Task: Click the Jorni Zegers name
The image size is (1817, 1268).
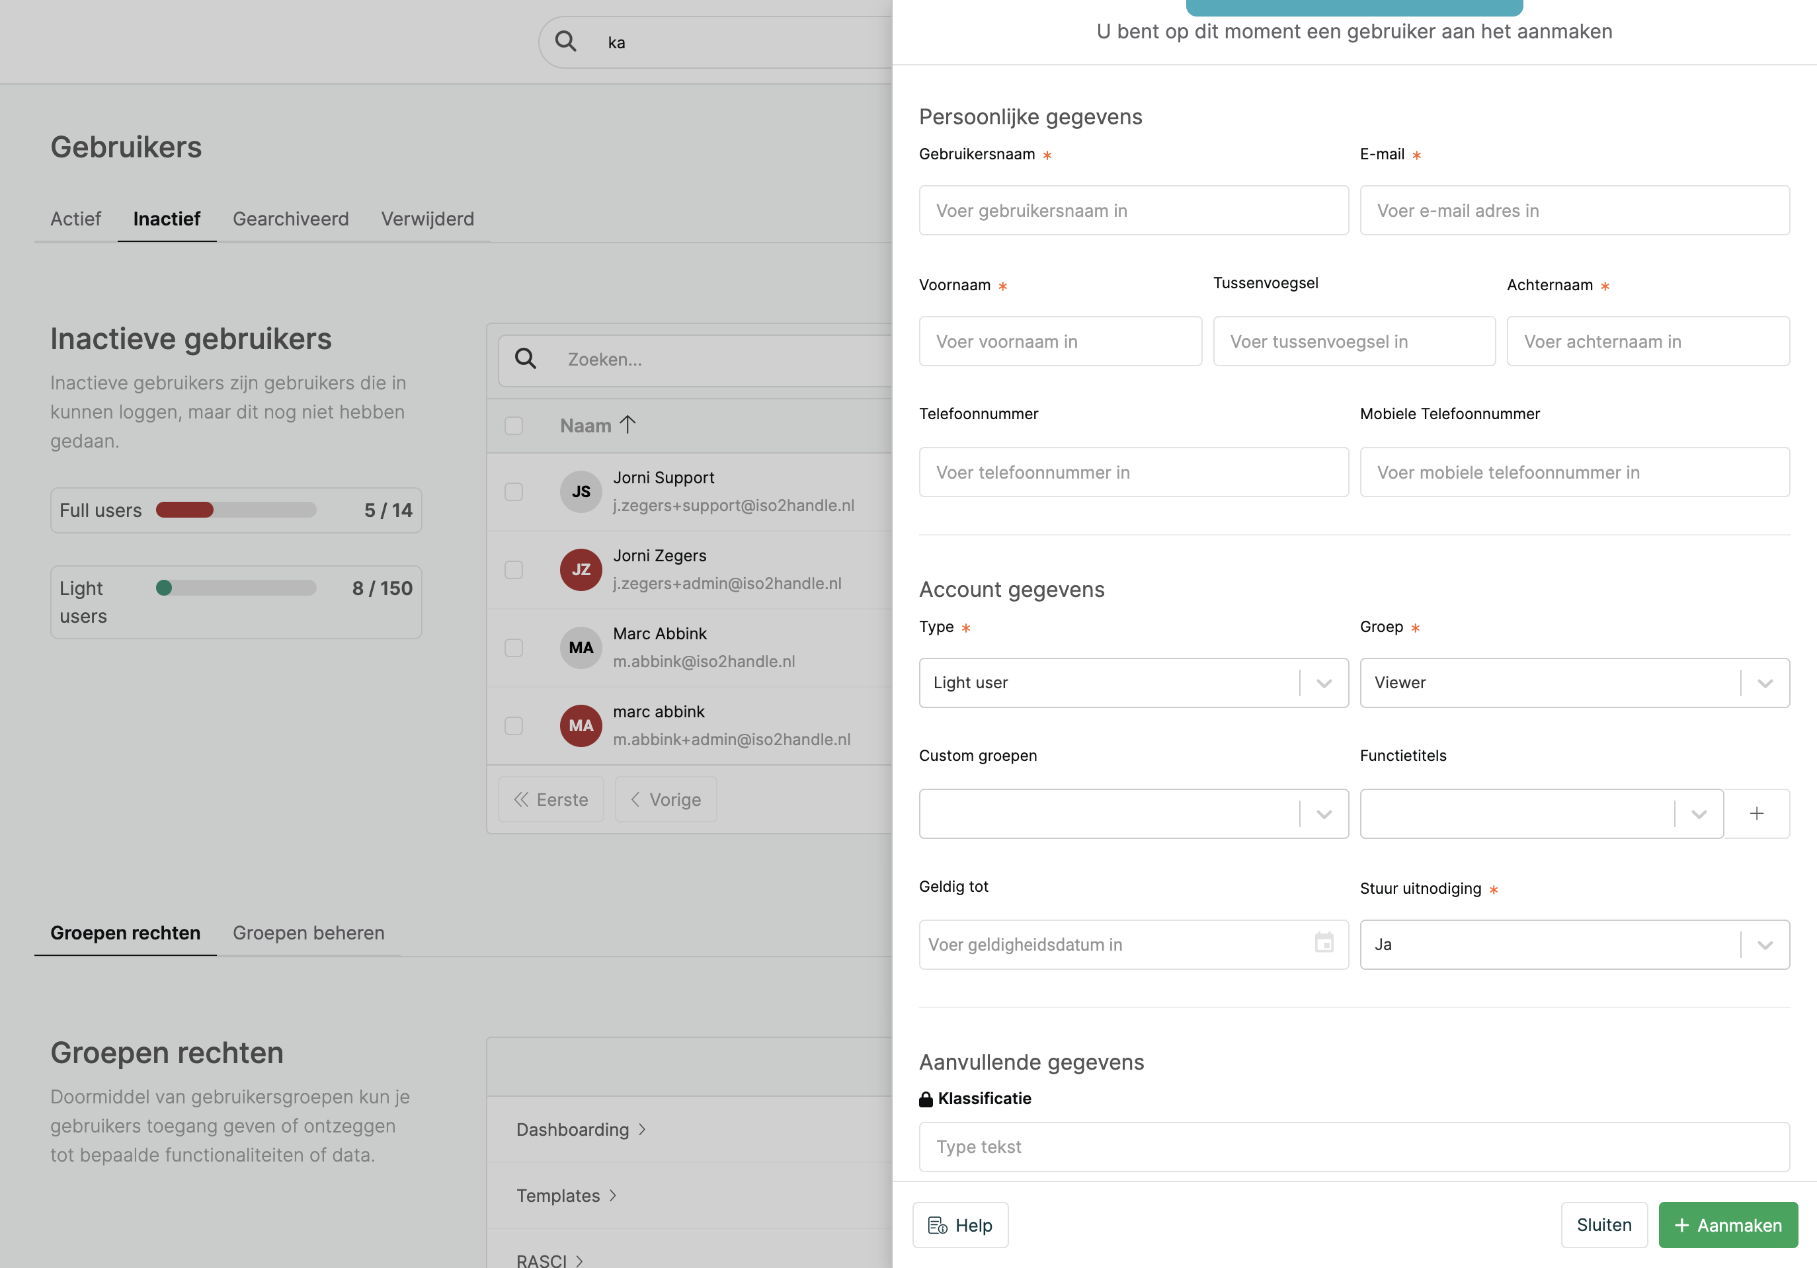Action: pyautogui.click(x=659, y=556)
